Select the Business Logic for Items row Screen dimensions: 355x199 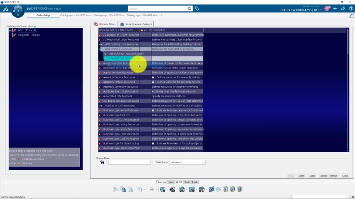(151, 115)
